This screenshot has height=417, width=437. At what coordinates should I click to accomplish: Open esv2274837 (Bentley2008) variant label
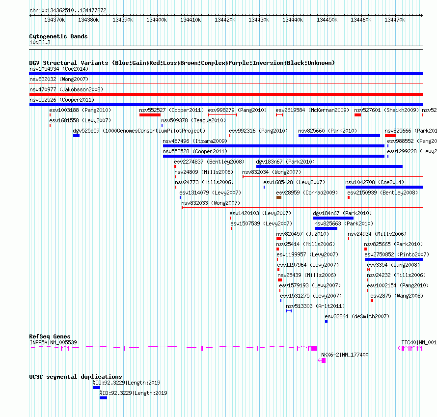coord(209,162)
